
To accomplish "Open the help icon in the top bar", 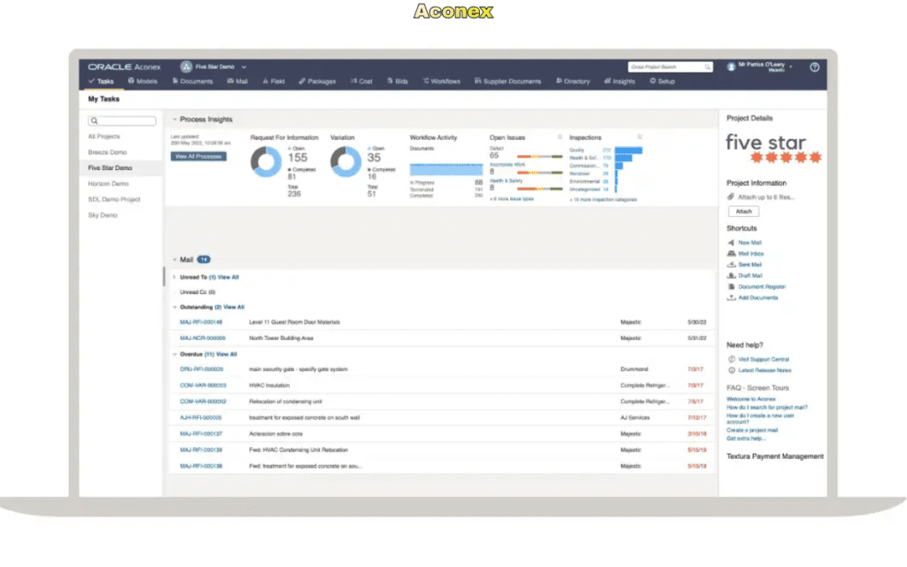I will (x=813, y=66).
